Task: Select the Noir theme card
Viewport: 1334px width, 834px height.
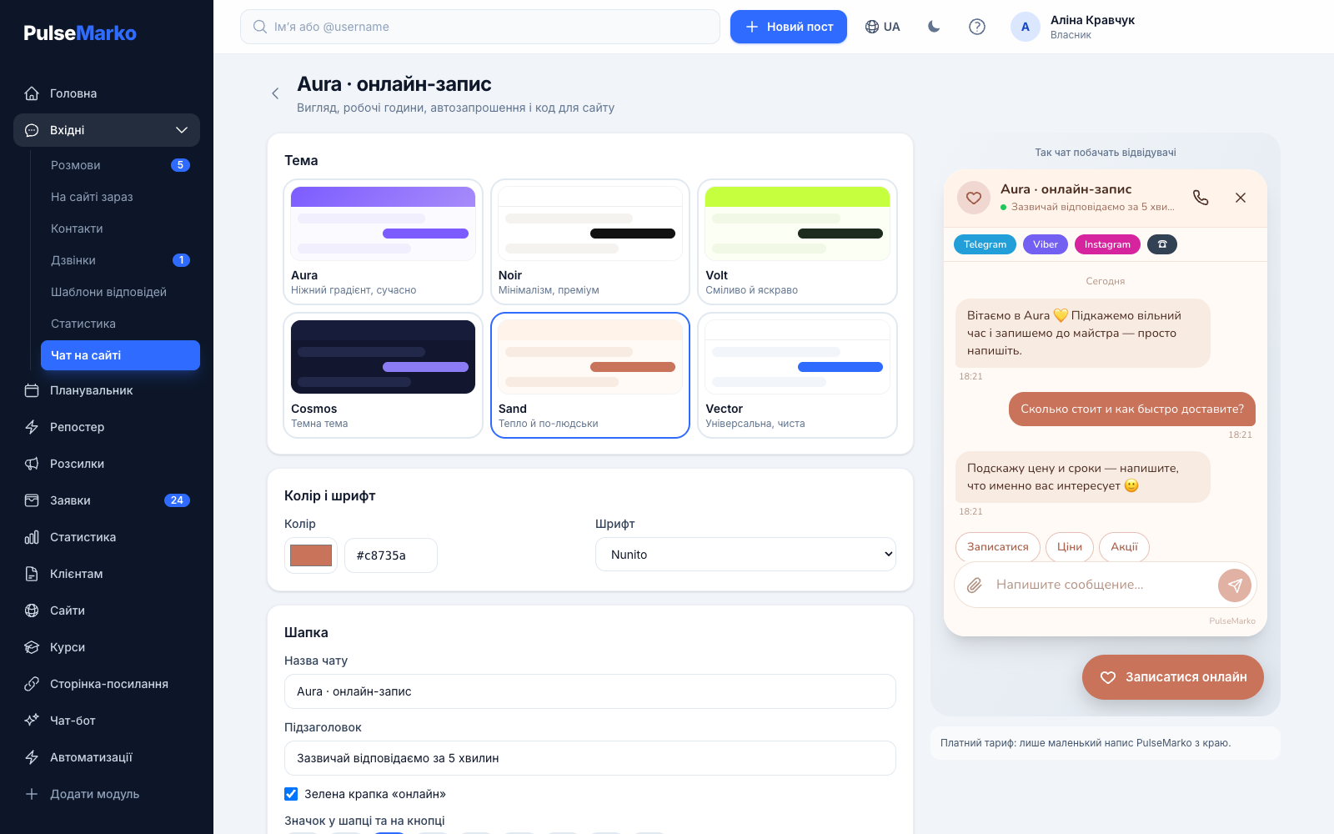Action: (x=590, y=242)
